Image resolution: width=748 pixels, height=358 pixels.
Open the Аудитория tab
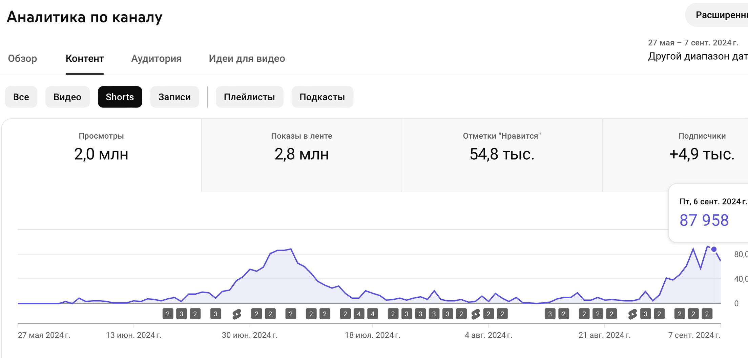[156, 59]
